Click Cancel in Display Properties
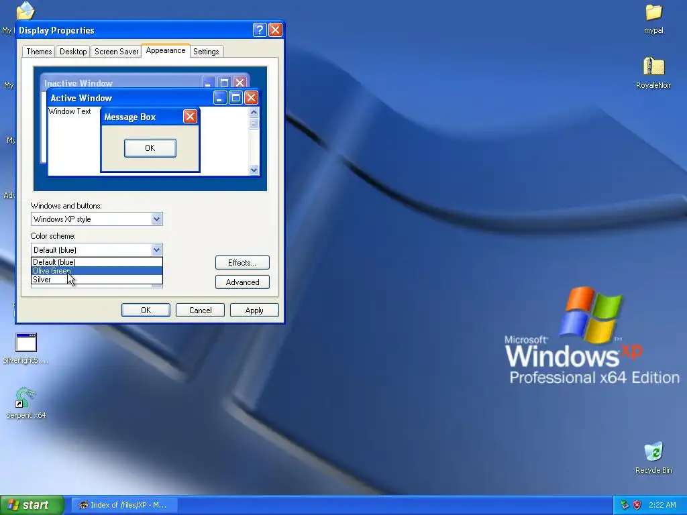687x515 pixels. 200,310
